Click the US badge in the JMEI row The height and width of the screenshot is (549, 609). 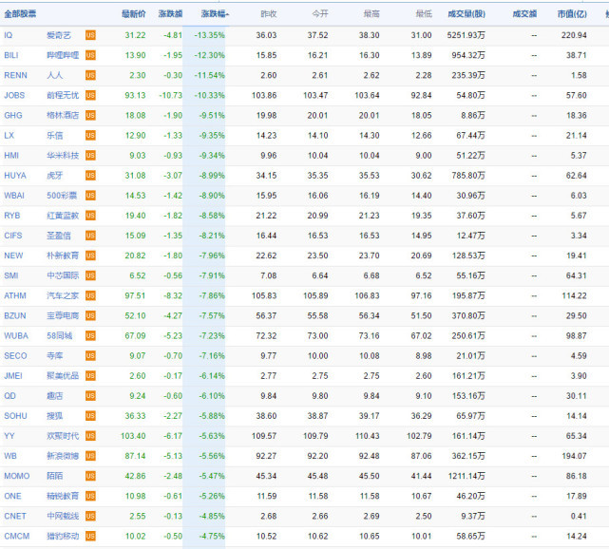pyautogui.click(x=90, y=376)
